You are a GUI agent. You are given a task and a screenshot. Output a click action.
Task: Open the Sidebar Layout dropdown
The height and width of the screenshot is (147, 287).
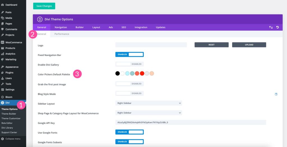click(149, 103)
